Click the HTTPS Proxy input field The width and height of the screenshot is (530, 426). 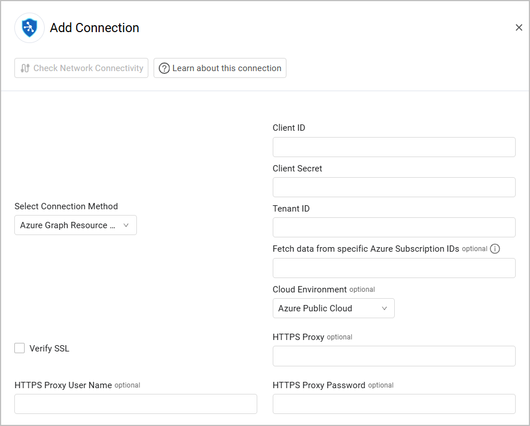tap(394, 356)
